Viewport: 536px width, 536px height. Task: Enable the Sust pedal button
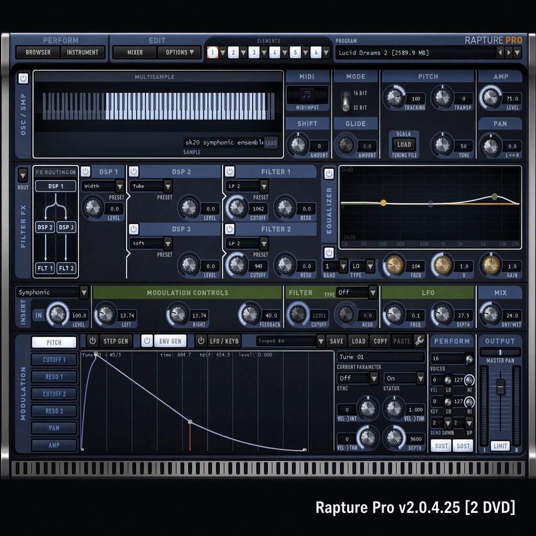[441, 446]
